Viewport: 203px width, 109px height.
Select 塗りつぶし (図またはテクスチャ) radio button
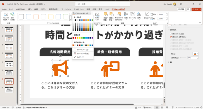(x=171, y=43)
